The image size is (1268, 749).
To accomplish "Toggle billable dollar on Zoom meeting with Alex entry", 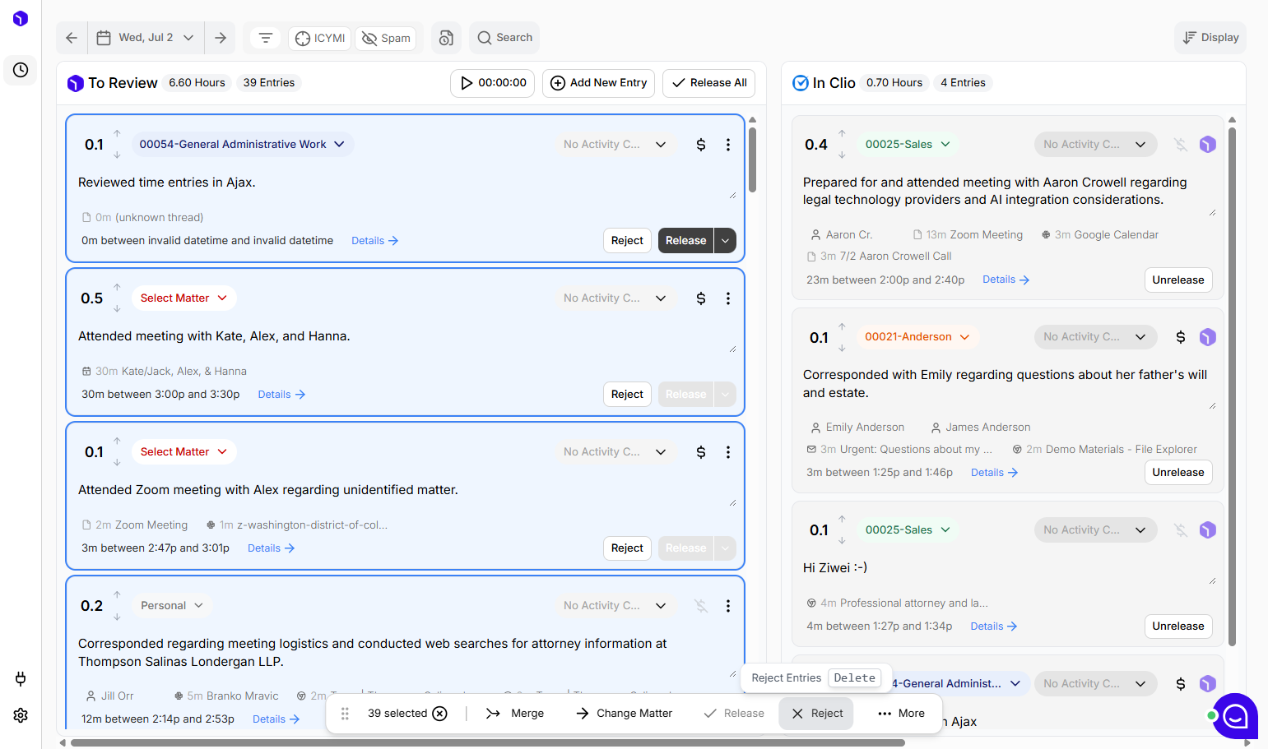I will click(701, 452).
